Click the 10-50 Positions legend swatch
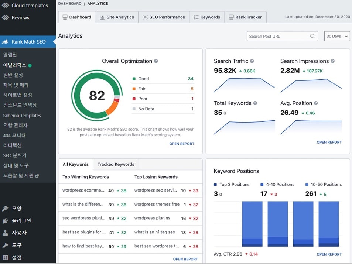The image size is (352, 264). point(307,185)
